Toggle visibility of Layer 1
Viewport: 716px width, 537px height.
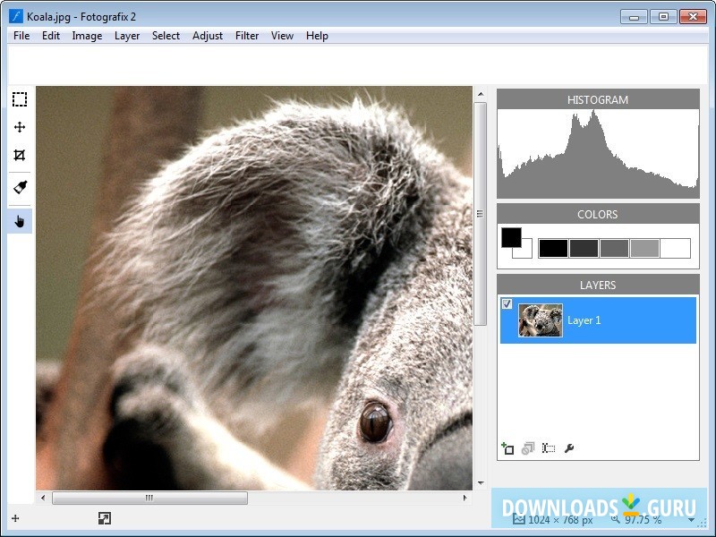tap(506, 304)
